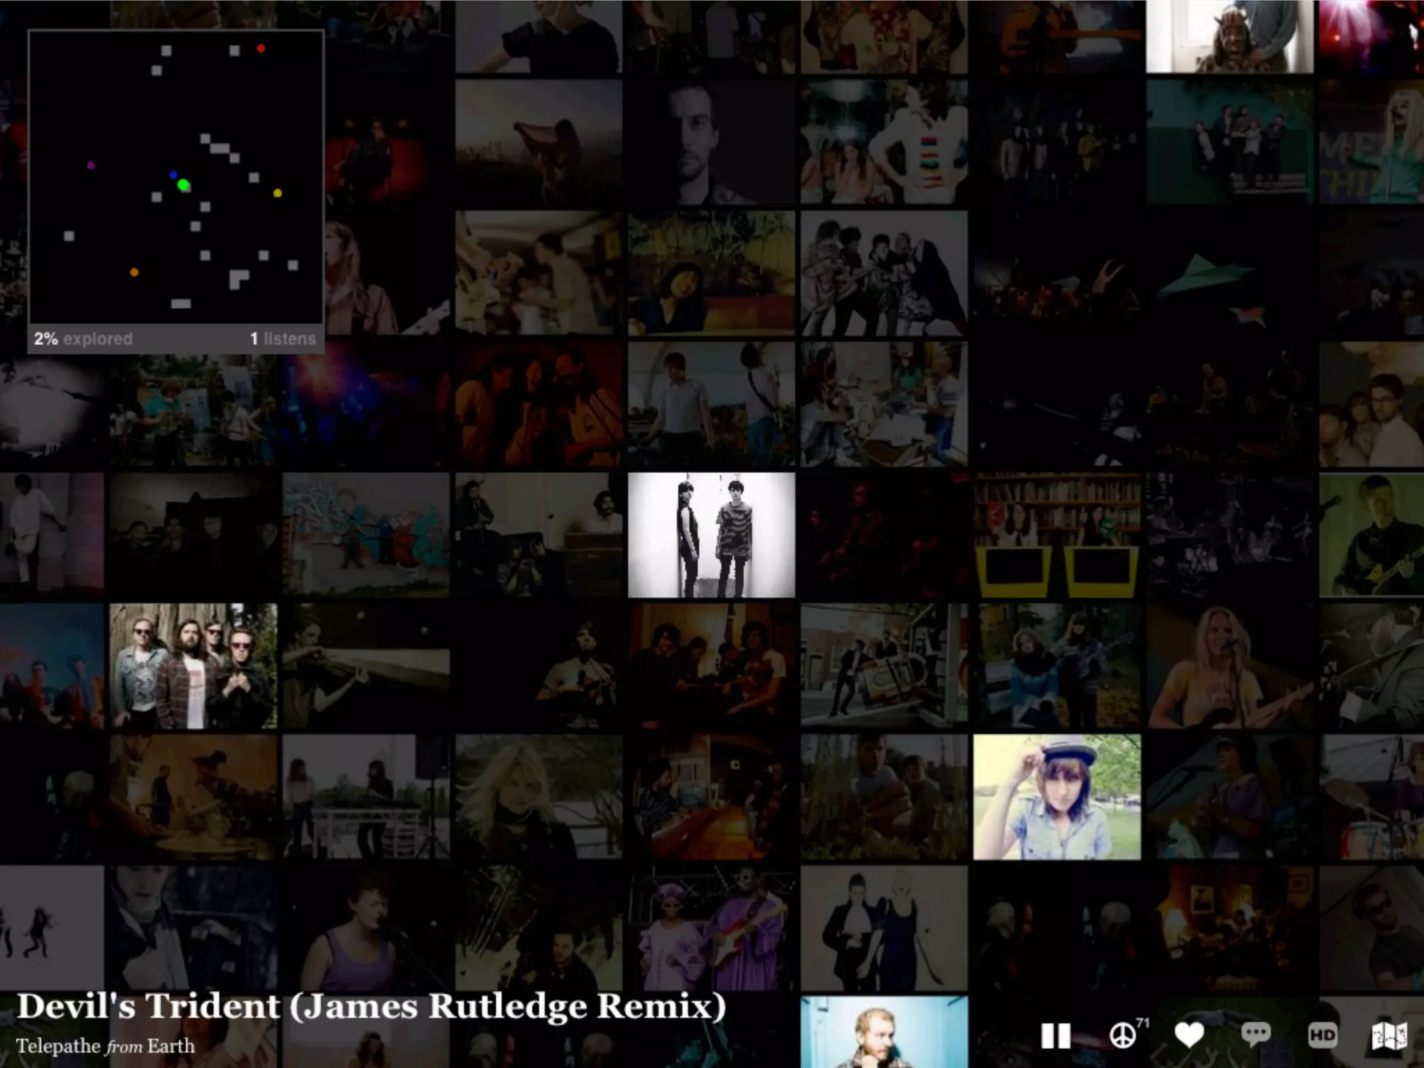The width and height of the screenshot is (1424, 1068).
Task: Click the peace sign icon
Action: coord(1122,1036)
